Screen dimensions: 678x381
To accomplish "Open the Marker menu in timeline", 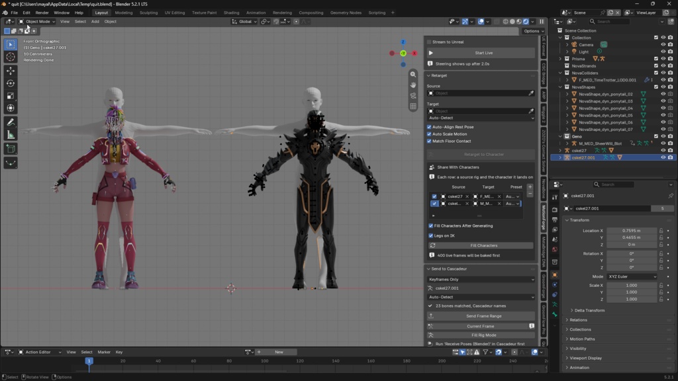I will point(104,352).
